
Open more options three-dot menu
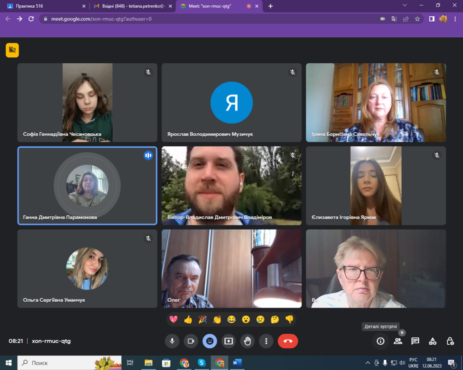(267, 341)
